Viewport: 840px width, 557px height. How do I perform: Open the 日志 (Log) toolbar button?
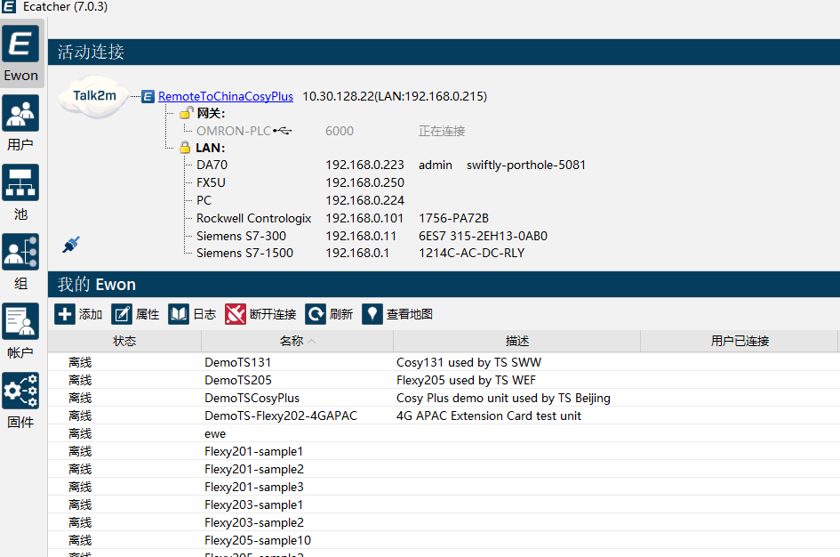click(x=192, y=314)
